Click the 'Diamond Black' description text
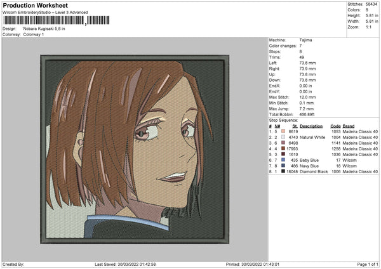Image resolution: width=381 pixels, height=269 pixels. pyautogui.click(x=314, y=171)
